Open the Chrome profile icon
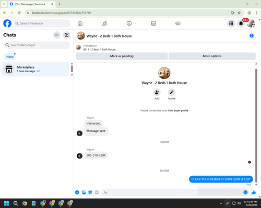261x208 pixels. coord(250,13)
